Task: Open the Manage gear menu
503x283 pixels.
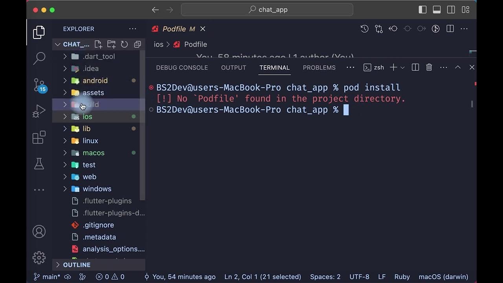Action: (39, 257)
